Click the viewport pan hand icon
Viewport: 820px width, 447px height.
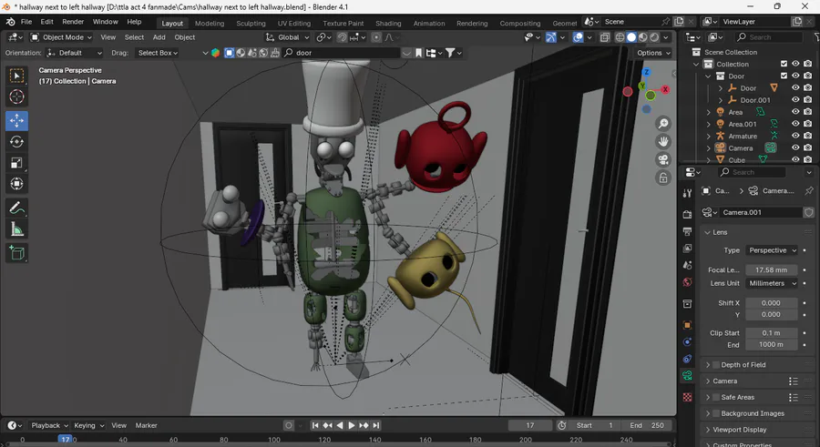point(663,142)
